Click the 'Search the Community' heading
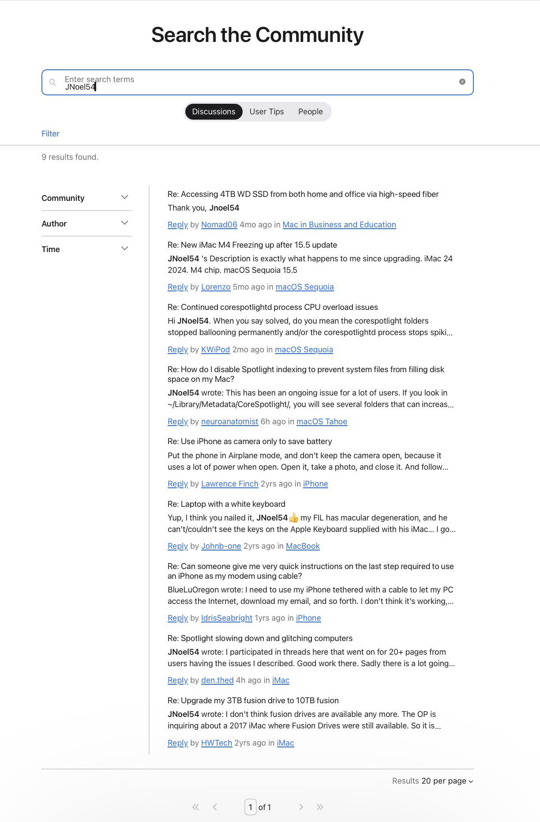Viewport: 540px width, 822px height. point(258,35)
